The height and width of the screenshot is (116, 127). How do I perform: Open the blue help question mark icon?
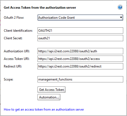point(120,7)
